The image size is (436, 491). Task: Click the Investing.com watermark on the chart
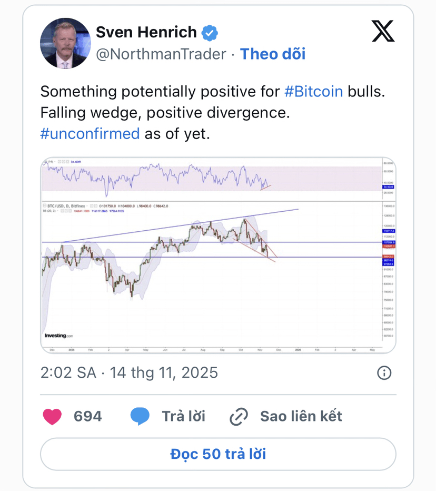(x=58, y=336)
